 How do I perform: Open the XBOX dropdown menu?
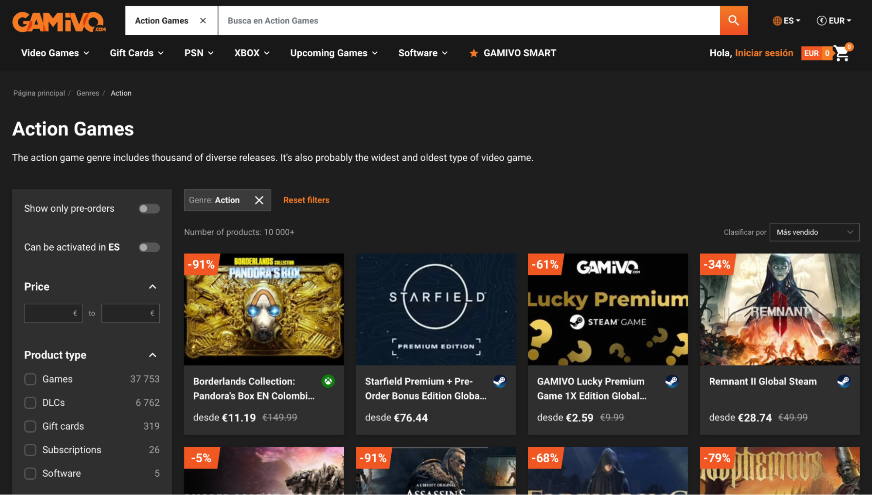click(252, 53)
